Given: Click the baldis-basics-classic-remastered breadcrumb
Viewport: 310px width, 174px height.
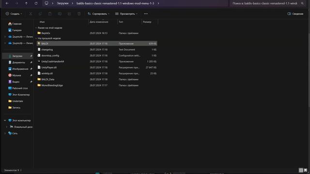Looking at the screenshot, I should pos(115,3).
